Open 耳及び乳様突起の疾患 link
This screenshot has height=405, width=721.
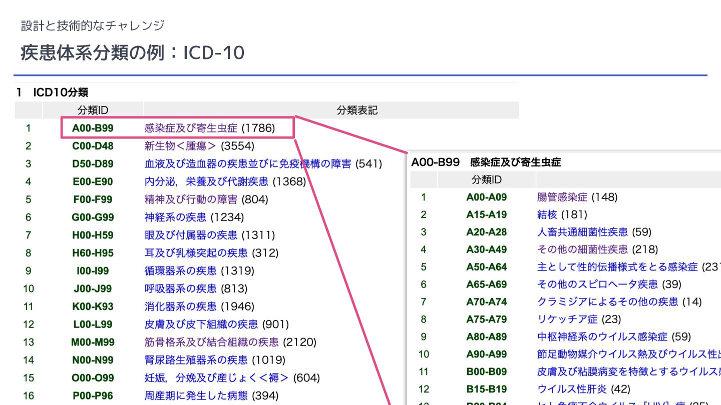click(196, 253)
